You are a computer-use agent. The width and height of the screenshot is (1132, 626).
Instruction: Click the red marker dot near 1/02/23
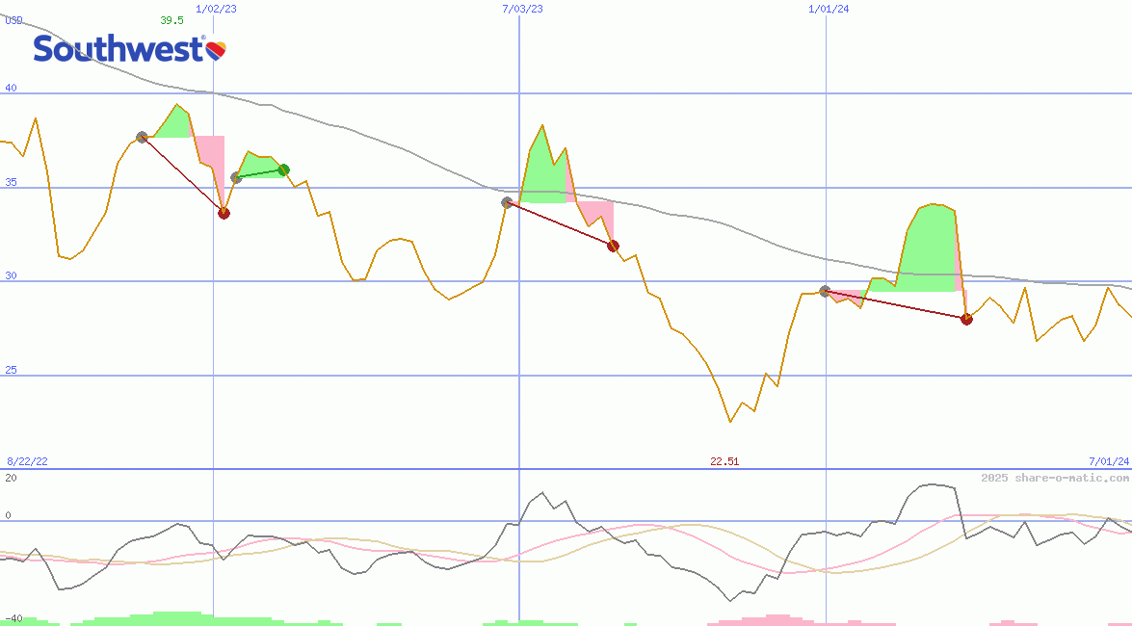224,213
